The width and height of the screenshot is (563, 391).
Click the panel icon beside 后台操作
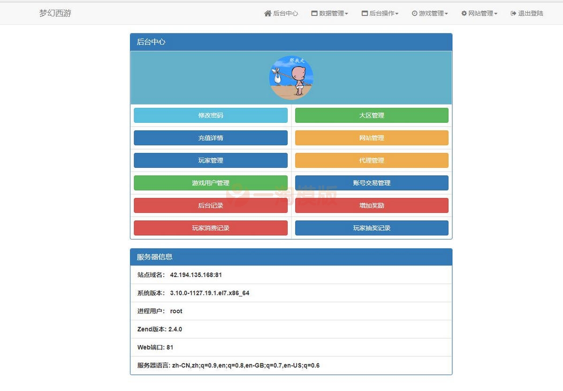364,13
